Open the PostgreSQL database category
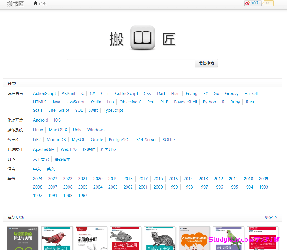This screenshot has width=287, height=250. point(119,140)
